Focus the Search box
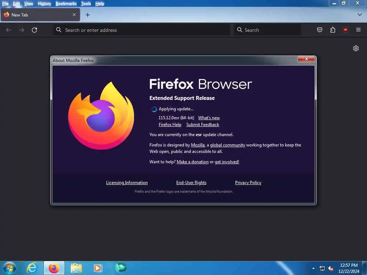The height and width of the screenshot is (275, 367). pyautogui.click(x=267, y=30)
